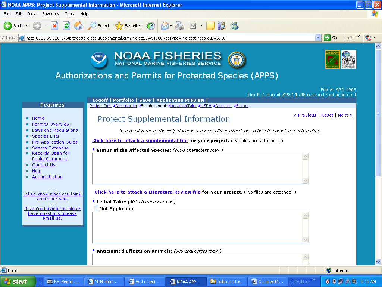
Task: Open the Back button history dropdown
Action: [x=26, y=26]
